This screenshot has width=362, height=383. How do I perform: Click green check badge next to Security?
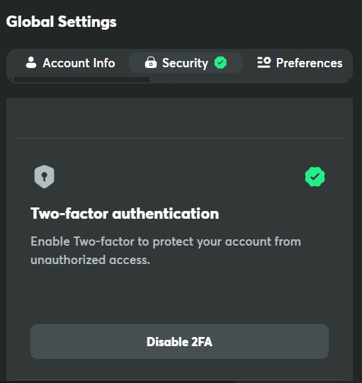tap(220, 63)
